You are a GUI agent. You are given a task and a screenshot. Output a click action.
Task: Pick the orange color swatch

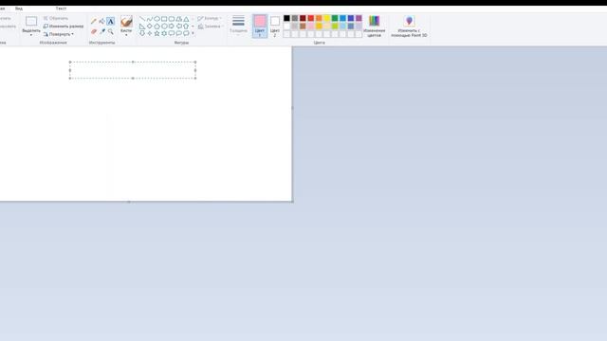[x=319, y=18]
